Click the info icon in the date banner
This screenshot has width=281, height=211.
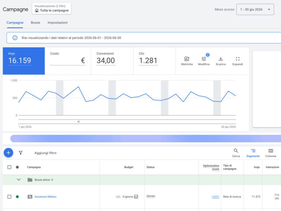(15, 38)
